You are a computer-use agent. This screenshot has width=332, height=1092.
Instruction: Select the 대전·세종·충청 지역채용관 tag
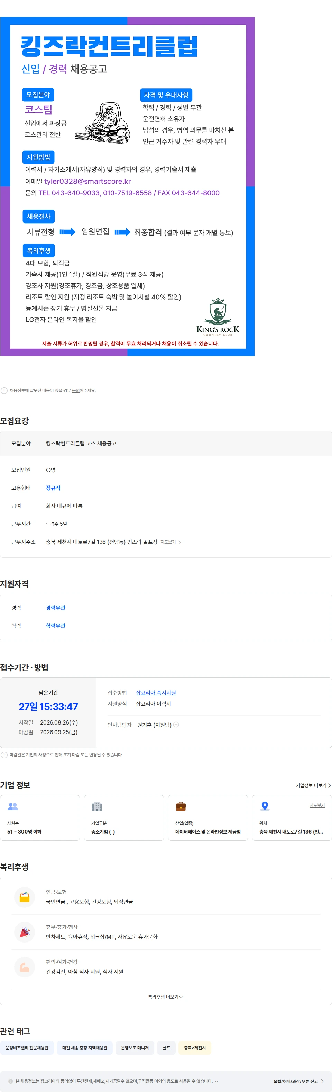coord(85,1047)
